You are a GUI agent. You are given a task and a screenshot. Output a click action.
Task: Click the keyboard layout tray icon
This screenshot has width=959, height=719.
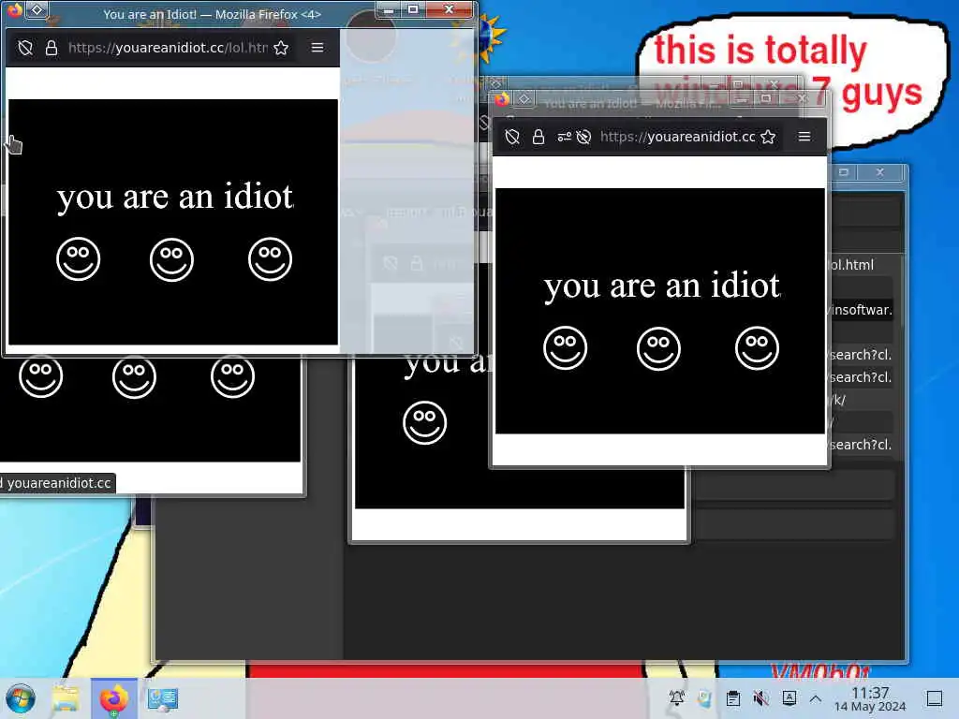coord(789,697)
